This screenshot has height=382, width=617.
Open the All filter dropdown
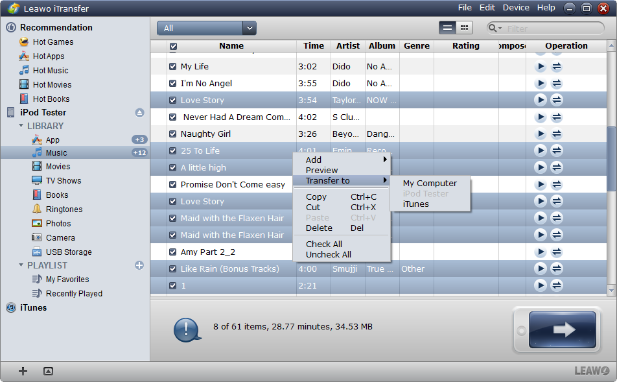[x=207, y=28]
